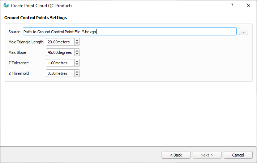This screenshot has width=257, height=163.
Task: Go back with the Back button
Action: 176,155
